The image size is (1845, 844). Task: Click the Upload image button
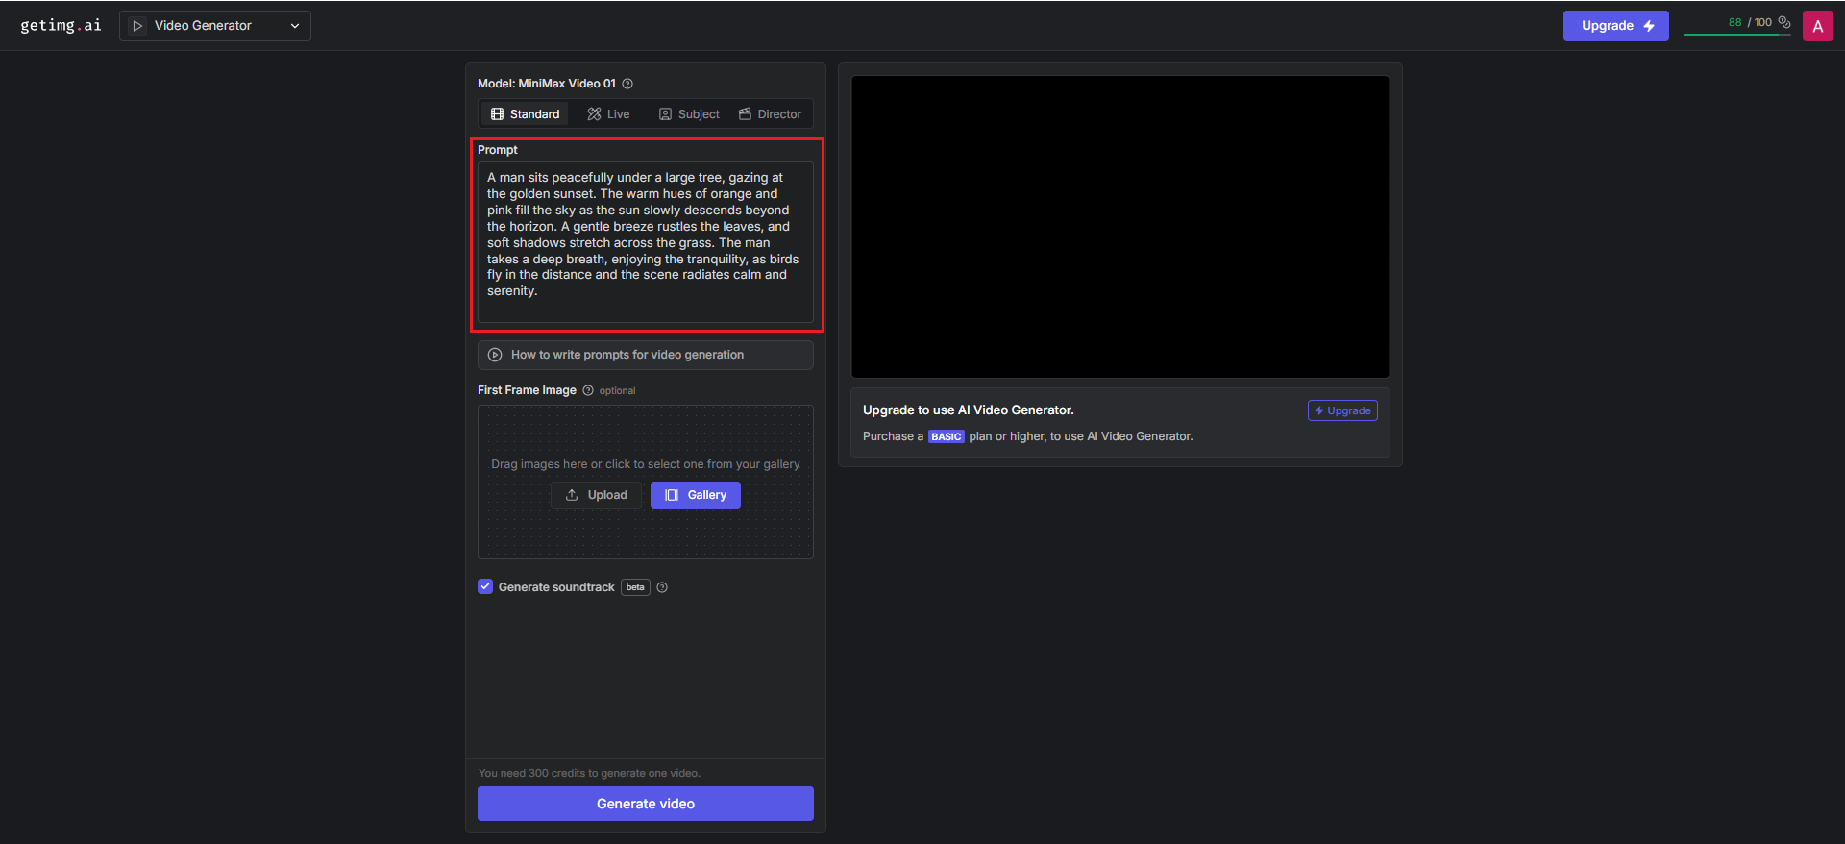pos(596,495)
